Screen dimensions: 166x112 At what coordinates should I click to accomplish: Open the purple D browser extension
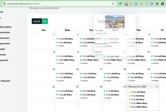pos(152,4)
